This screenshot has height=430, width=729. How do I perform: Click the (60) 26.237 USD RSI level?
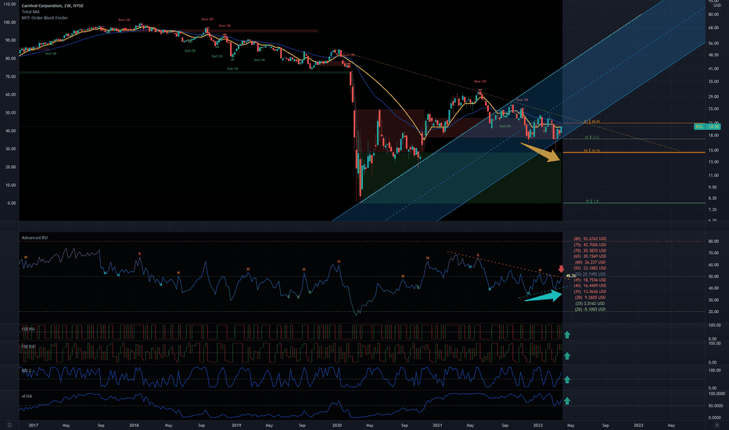tap(590, 262)
